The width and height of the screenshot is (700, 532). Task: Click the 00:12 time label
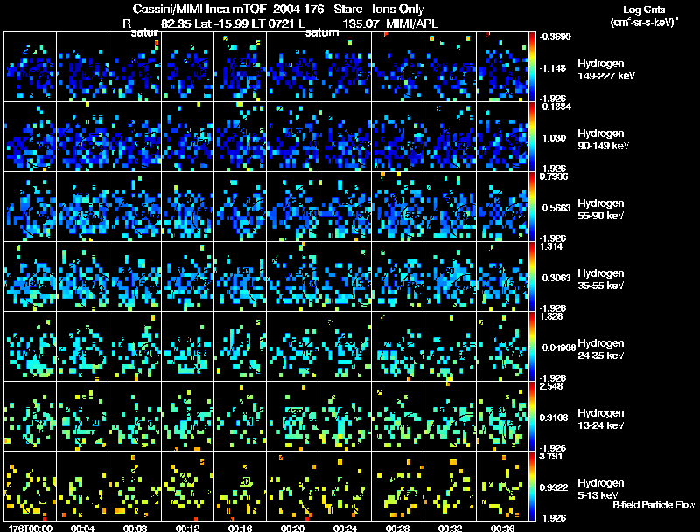[x=188, y=529]
